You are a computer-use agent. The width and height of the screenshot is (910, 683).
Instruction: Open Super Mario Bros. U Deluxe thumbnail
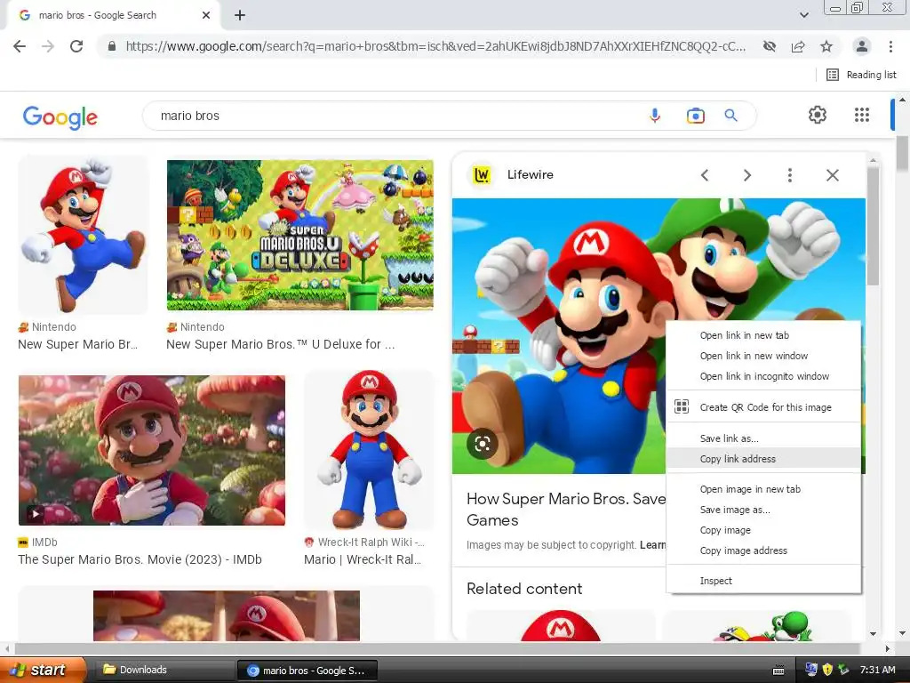(x=300, y=235)
